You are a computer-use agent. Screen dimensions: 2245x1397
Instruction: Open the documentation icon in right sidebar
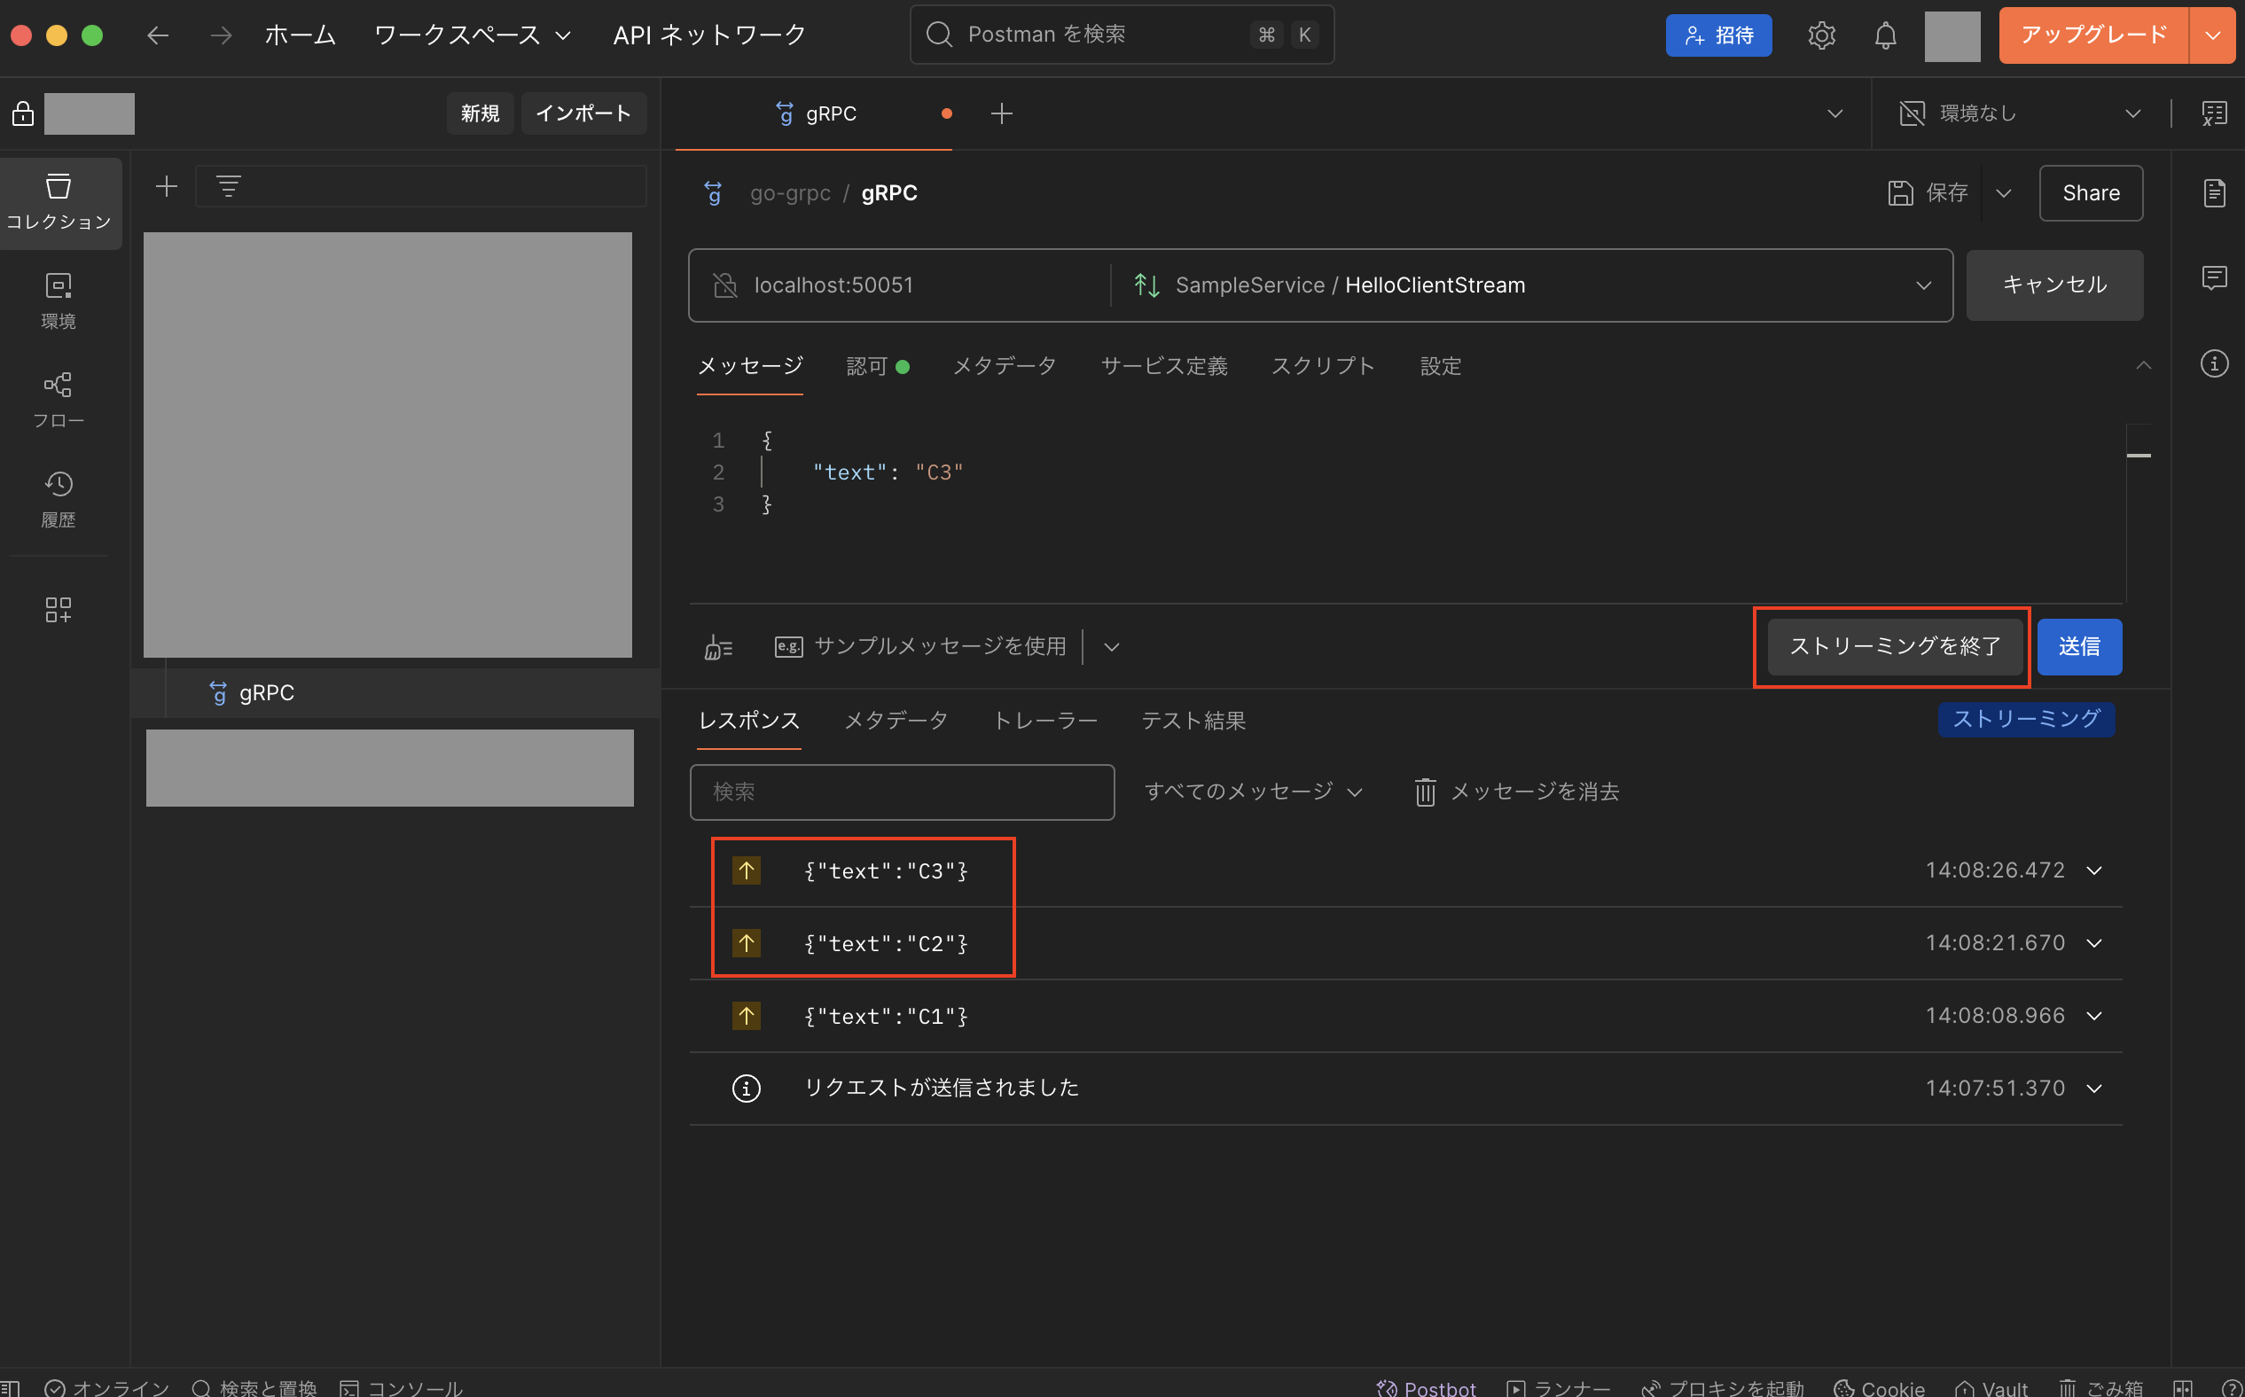2215,192
